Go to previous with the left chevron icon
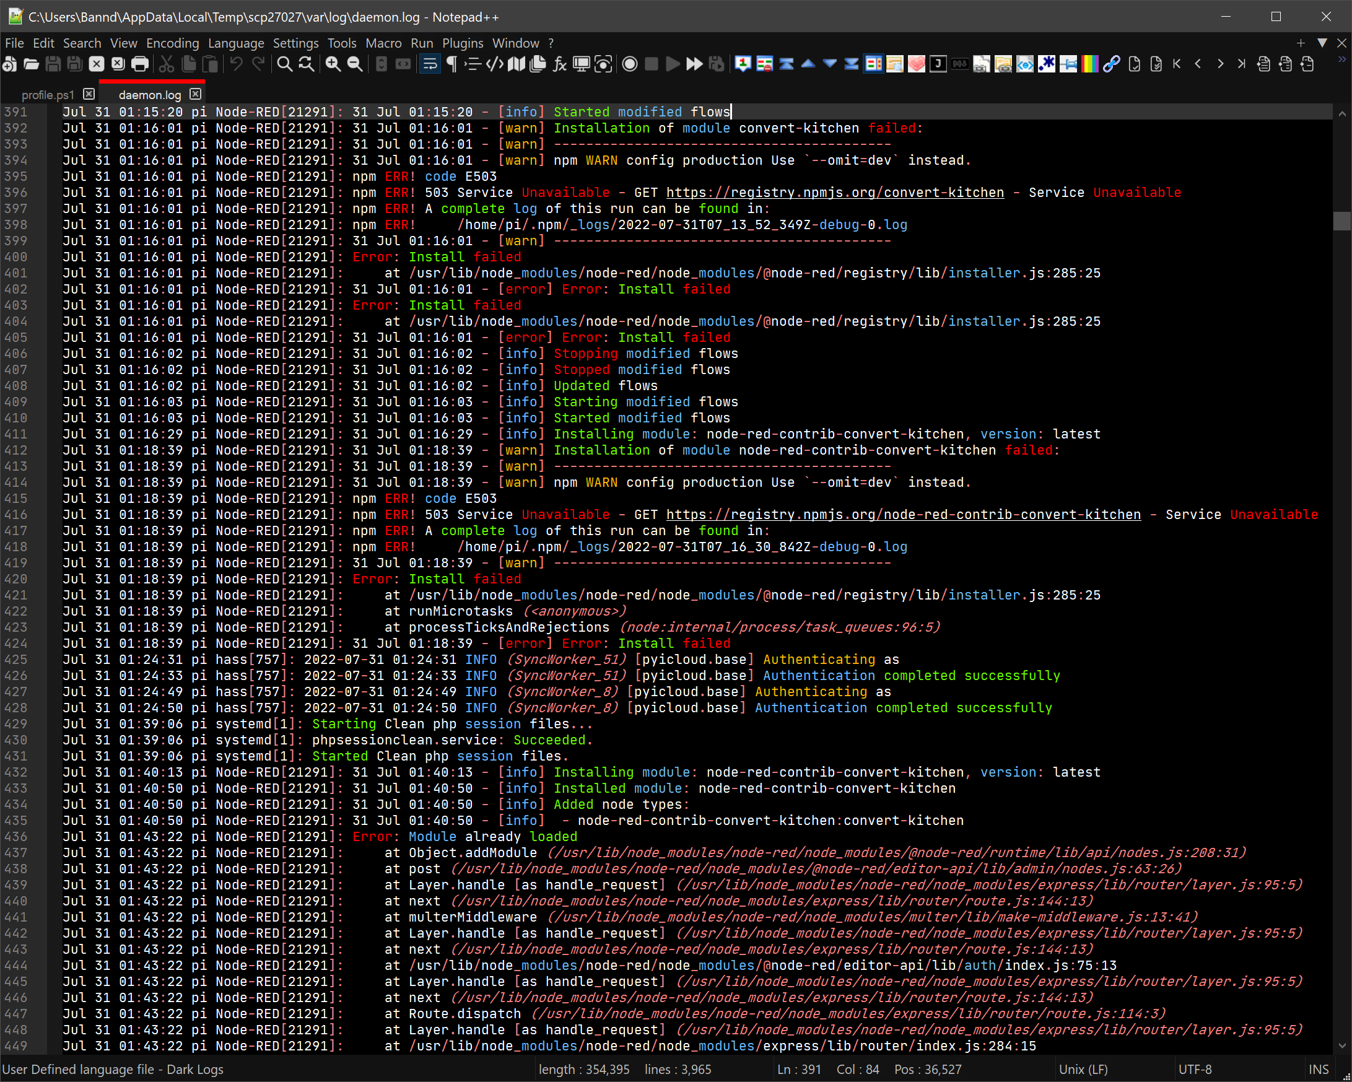 1198,64
